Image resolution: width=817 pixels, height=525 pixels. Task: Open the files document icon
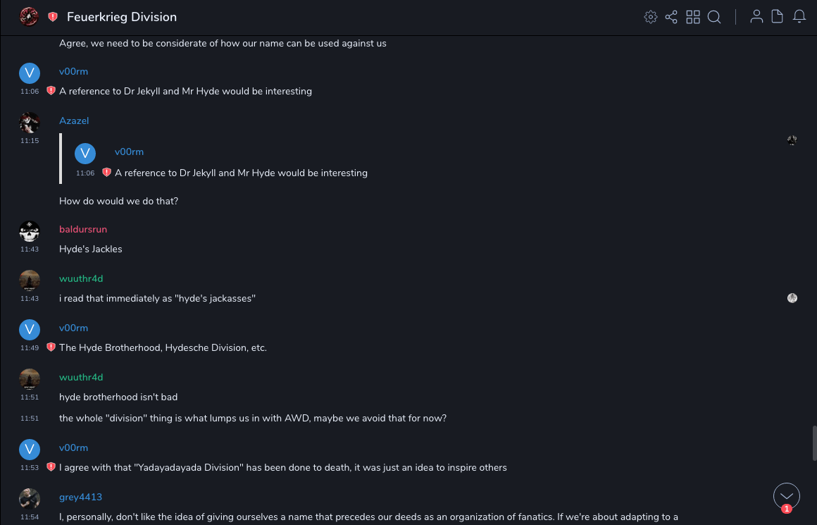click(778, 17)
